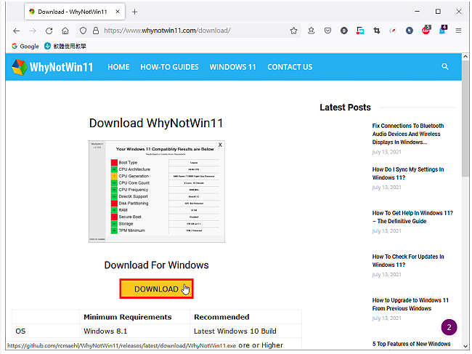Screen dimensions: 472x354
Task: Click the address bar URL
Action: point(167,31)
